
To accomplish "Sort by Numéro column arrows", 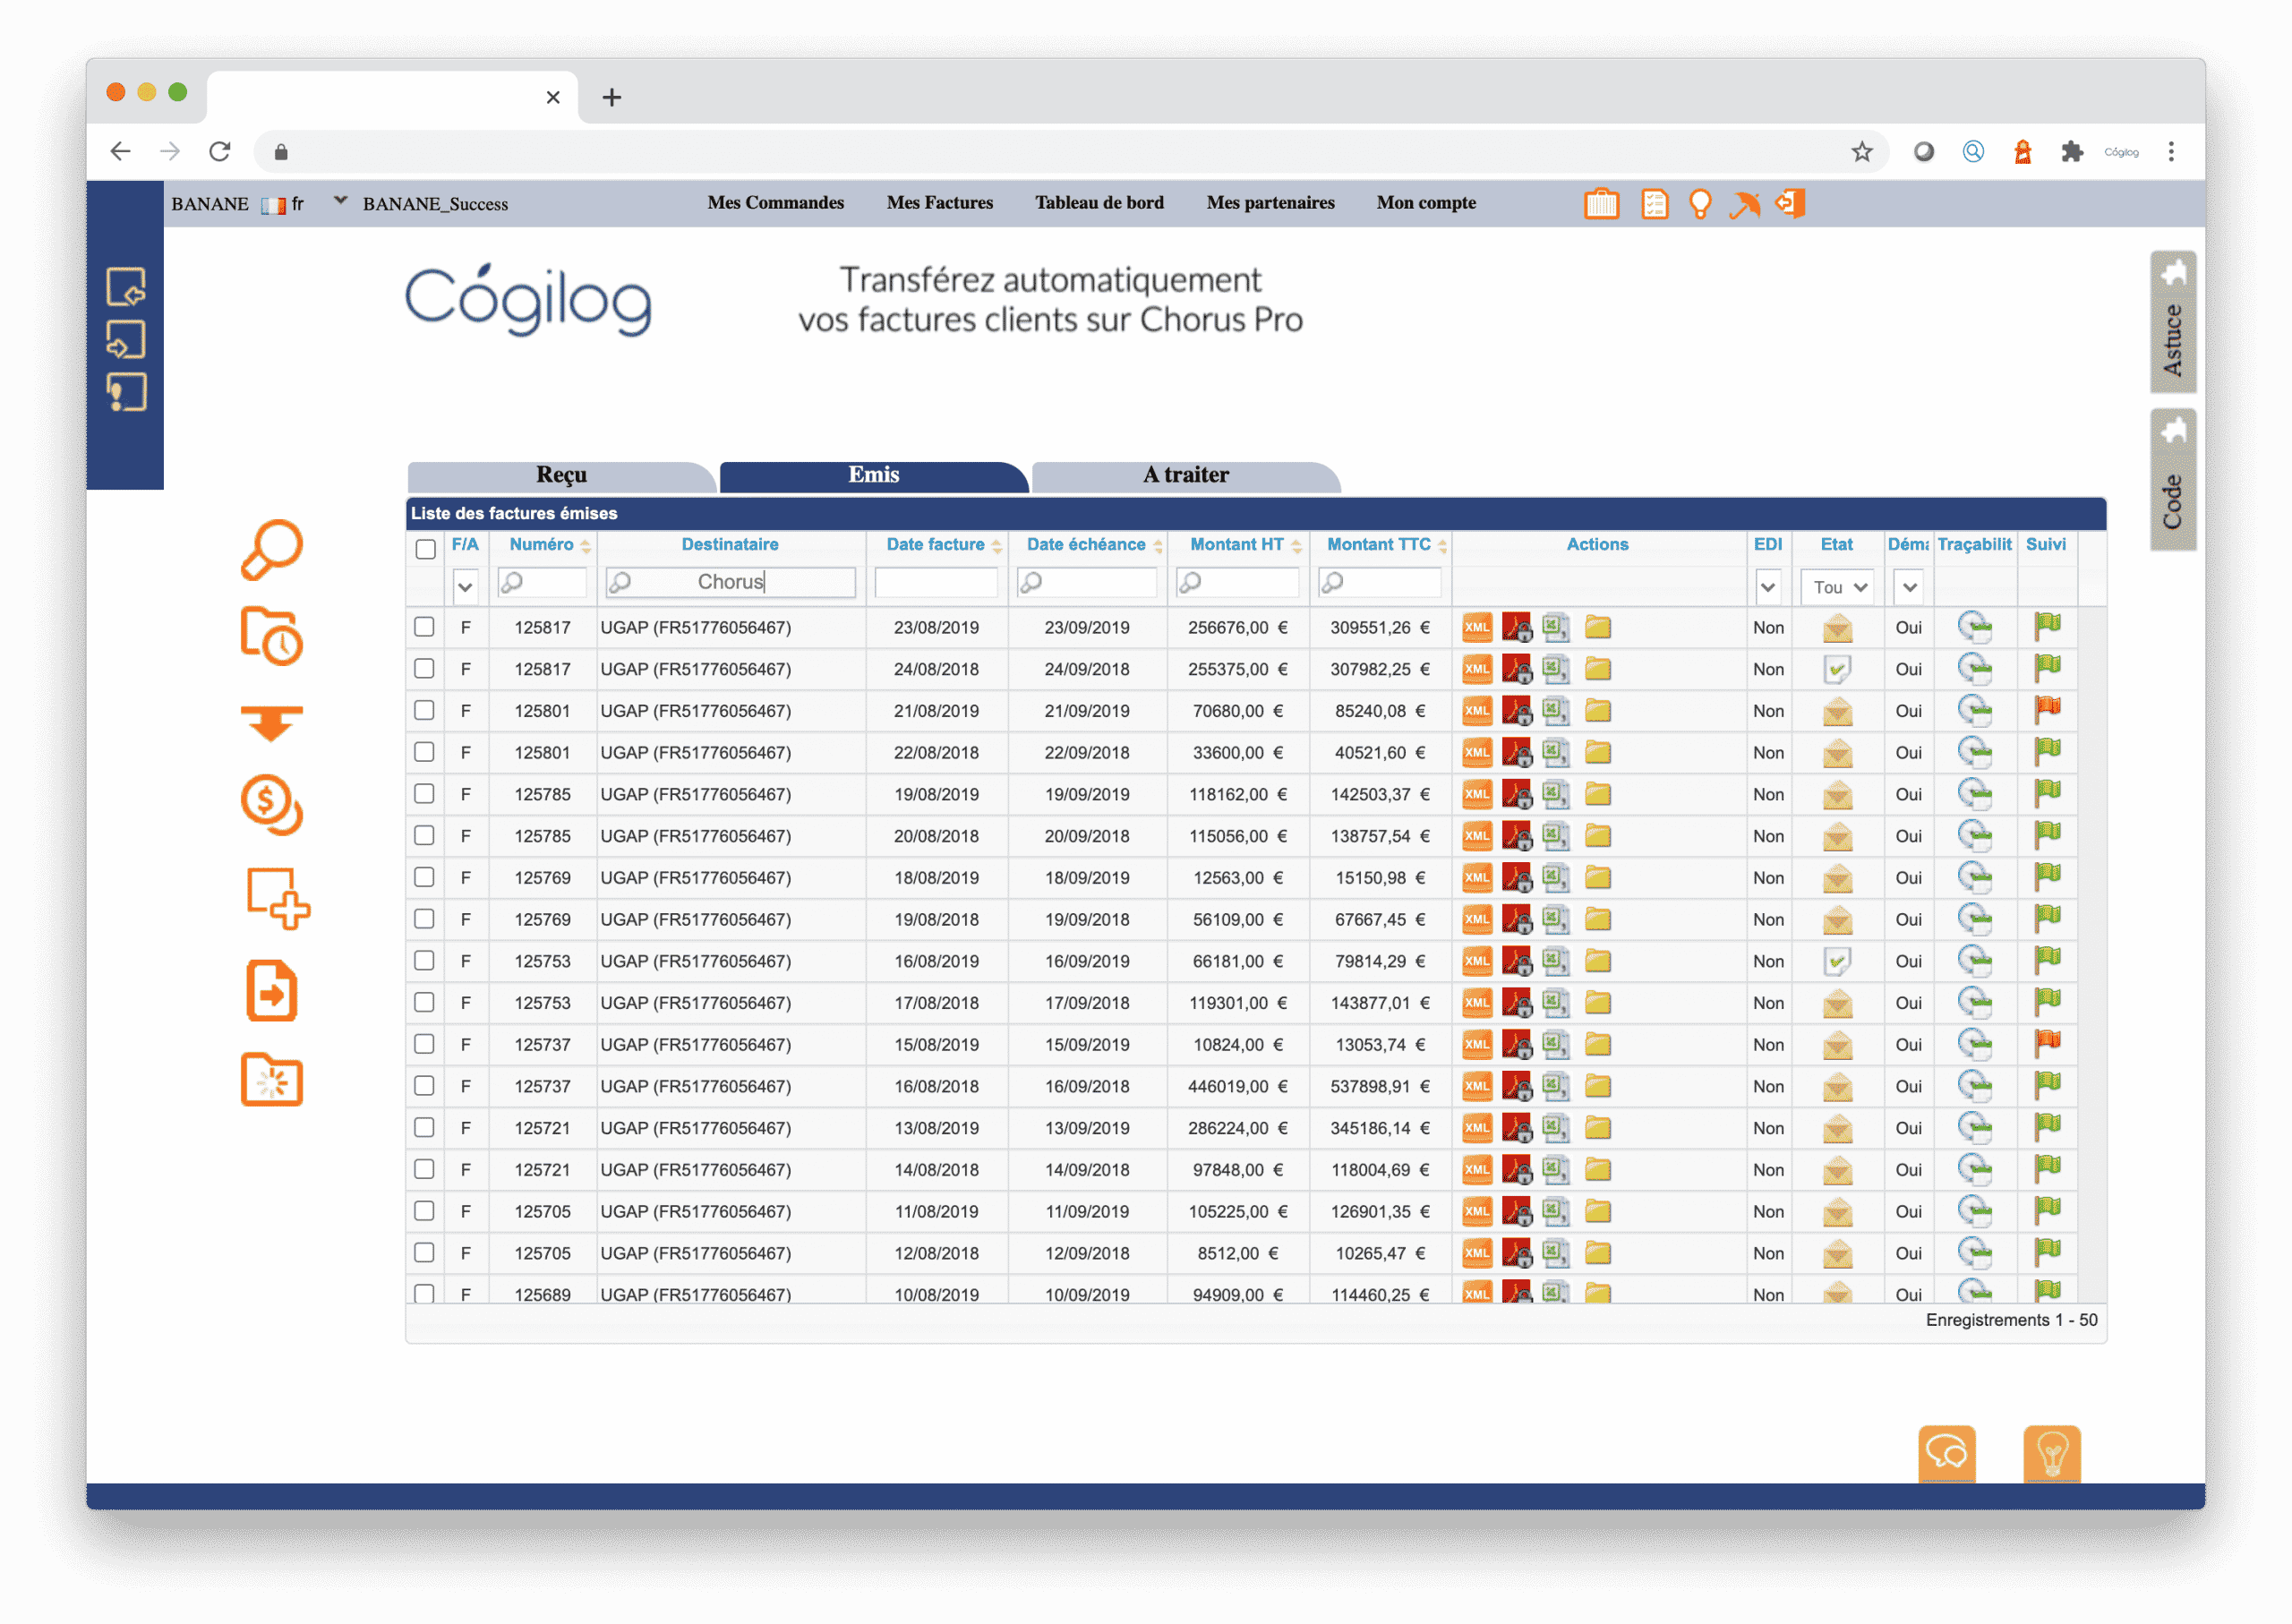I will coord(586,546).
